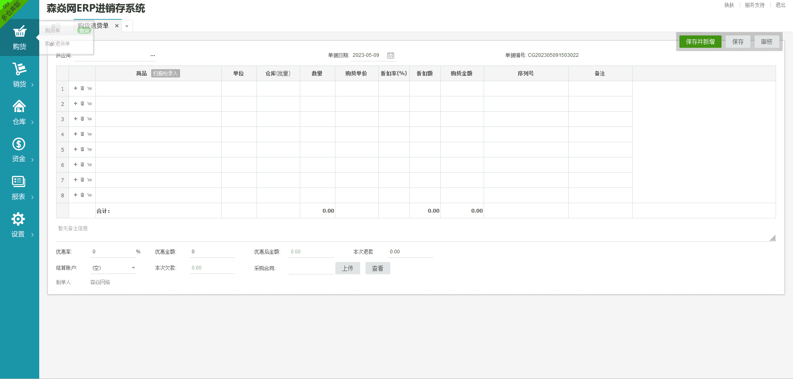Open the 销货 sales module
This screenshot has height=379, width=793.
pyautogui.click(x=19, y=75)
